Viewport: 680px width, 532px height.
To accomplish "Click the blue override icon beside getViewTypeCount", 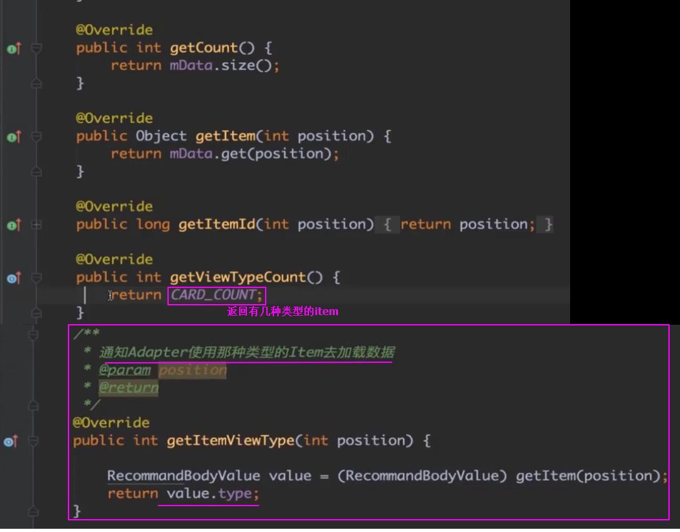I will (14, 278).
